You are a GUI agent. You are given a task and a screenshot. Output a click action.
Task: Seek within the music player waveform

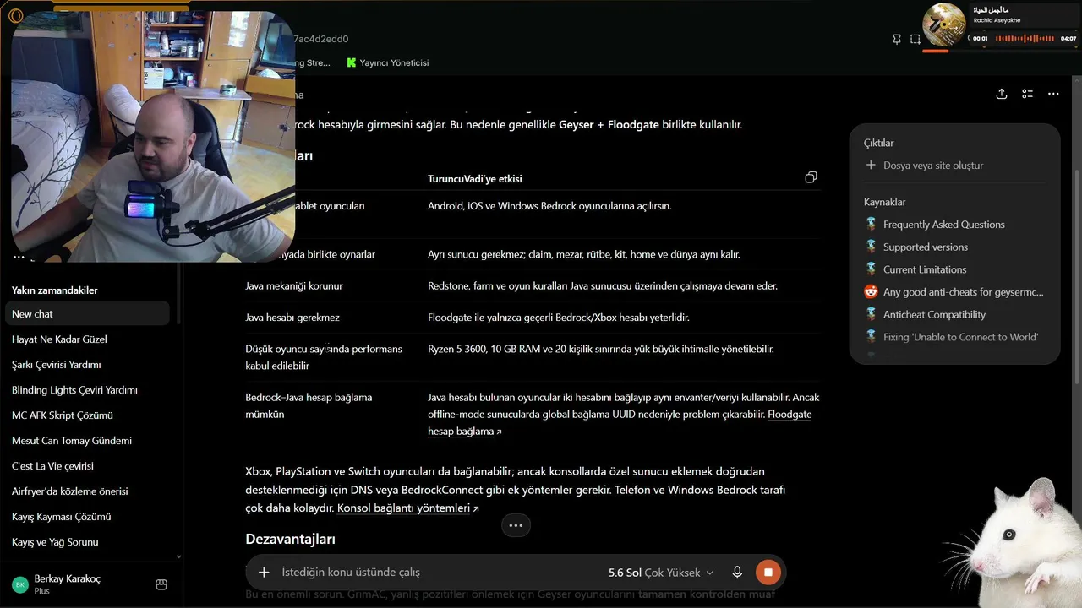click(x=1024, y=38)
